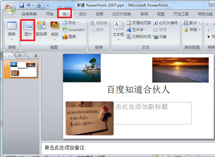The width and height of the screenshot is (215, 157).
Task: Expand the 相册 dropdown arrow
Action: click(x=55, y=40)
